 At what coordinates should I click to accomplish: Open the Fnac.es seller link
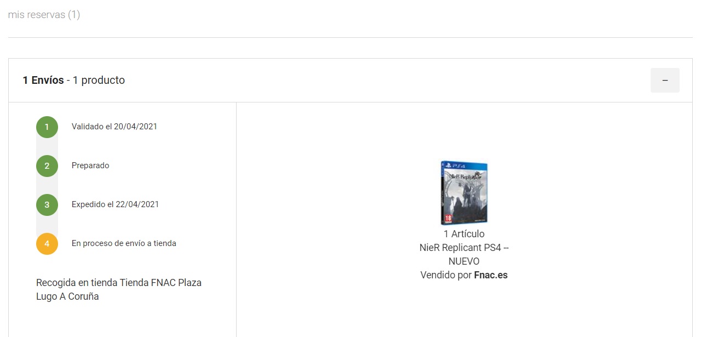(x=491, y=275)
